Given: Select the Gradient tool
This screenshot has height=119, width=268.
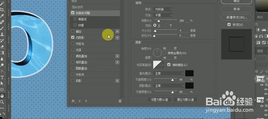Looking at the screenshot, I should pyautogui.click(x=2, y=53).
